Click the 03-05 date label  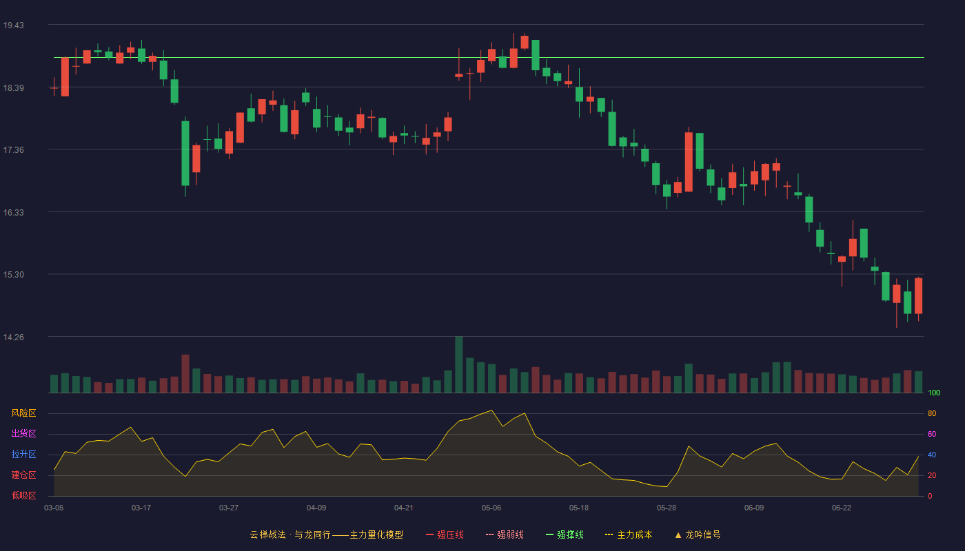(x=54, y=508)
